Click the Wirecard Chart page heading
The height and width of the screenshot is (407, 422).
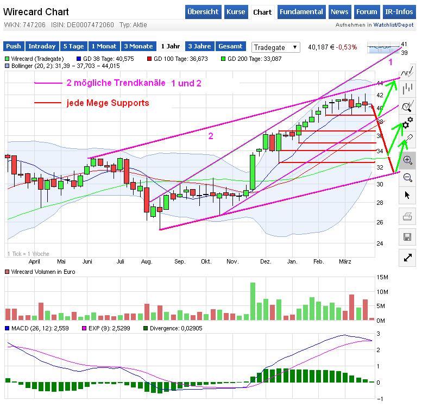click(x=36, y=12)
